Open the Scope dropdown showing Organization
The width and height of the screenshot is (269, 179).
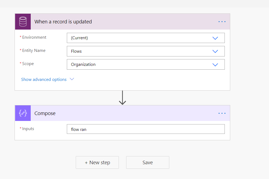(x=146, y=65)
